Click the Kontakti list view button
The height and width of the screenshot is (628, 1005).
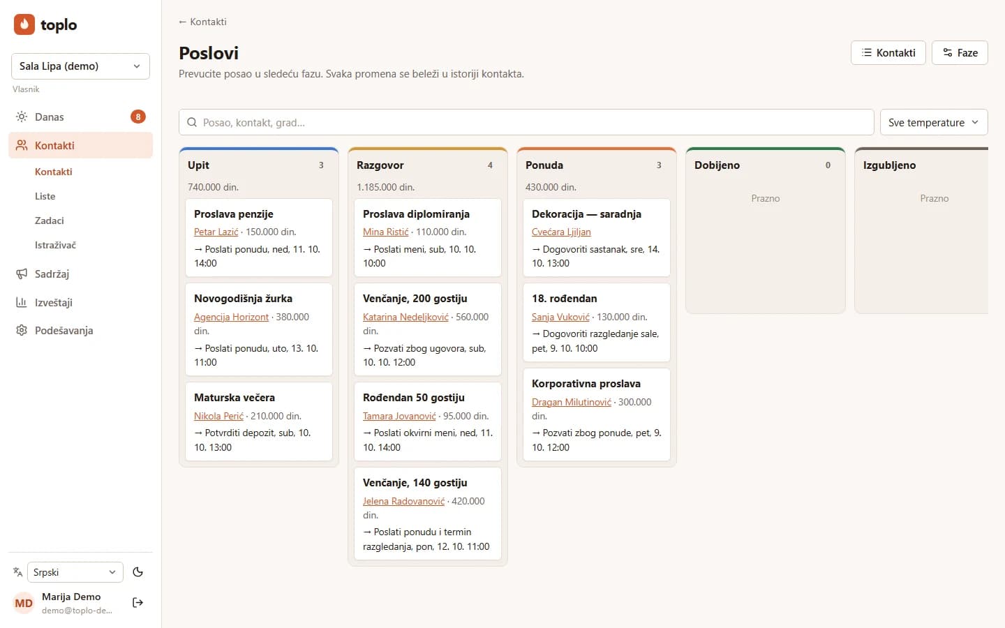coord(888,53)
